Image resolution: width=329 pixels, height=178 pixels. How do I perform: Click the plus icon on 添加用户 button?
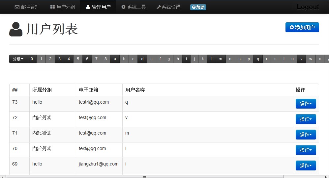point(291,28)
